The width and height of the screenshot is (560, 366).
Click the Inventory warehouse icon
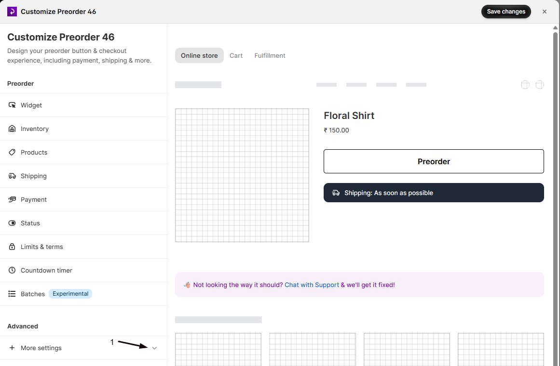pyautogui.click(x=12, y=129)
